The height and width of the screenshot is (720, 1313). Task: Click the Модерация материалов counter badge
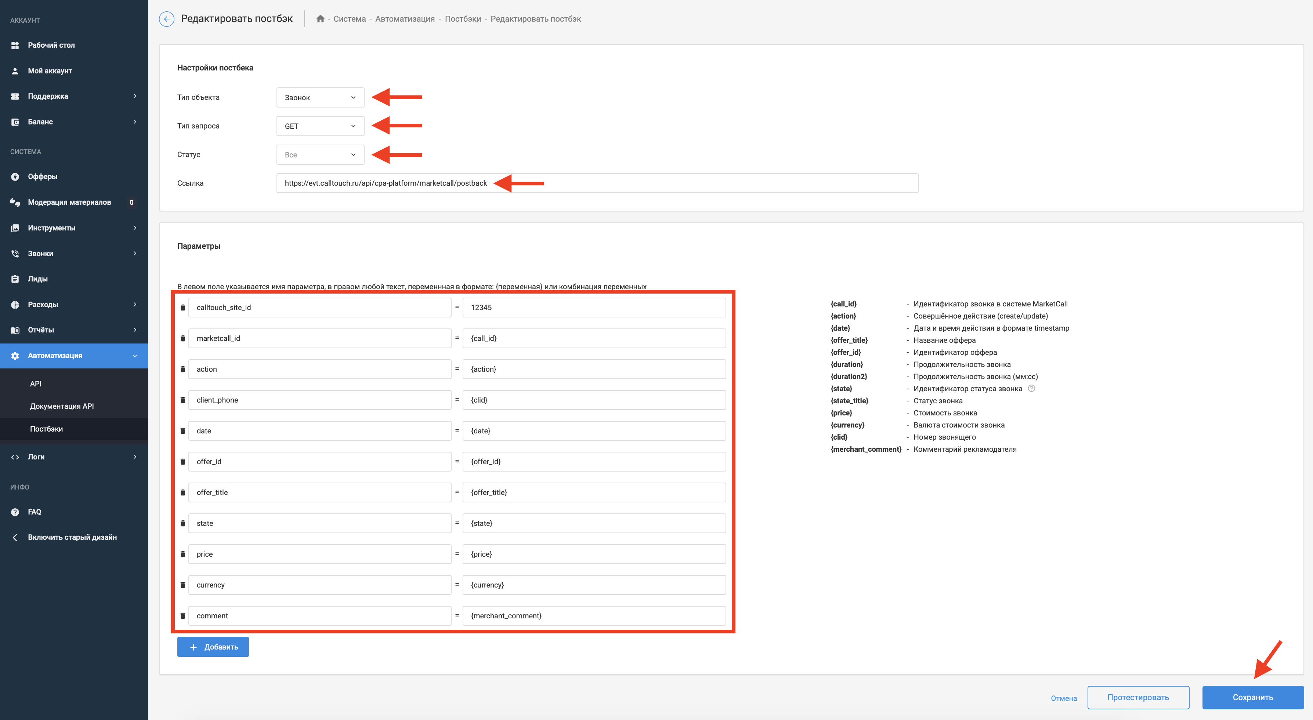tap(131, 202)
